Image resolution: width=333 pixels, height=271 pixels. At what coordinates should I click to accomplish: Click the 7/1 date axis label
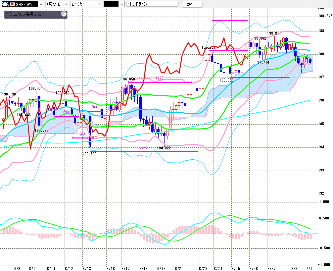[x=309, y=268]
